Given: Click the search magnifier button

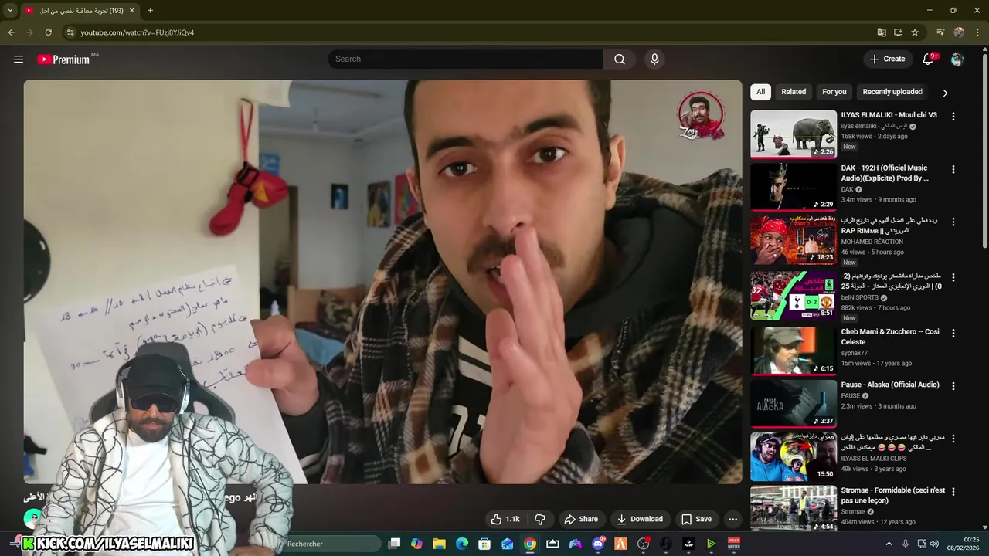Looking at the screenshot, I should 620,59.
